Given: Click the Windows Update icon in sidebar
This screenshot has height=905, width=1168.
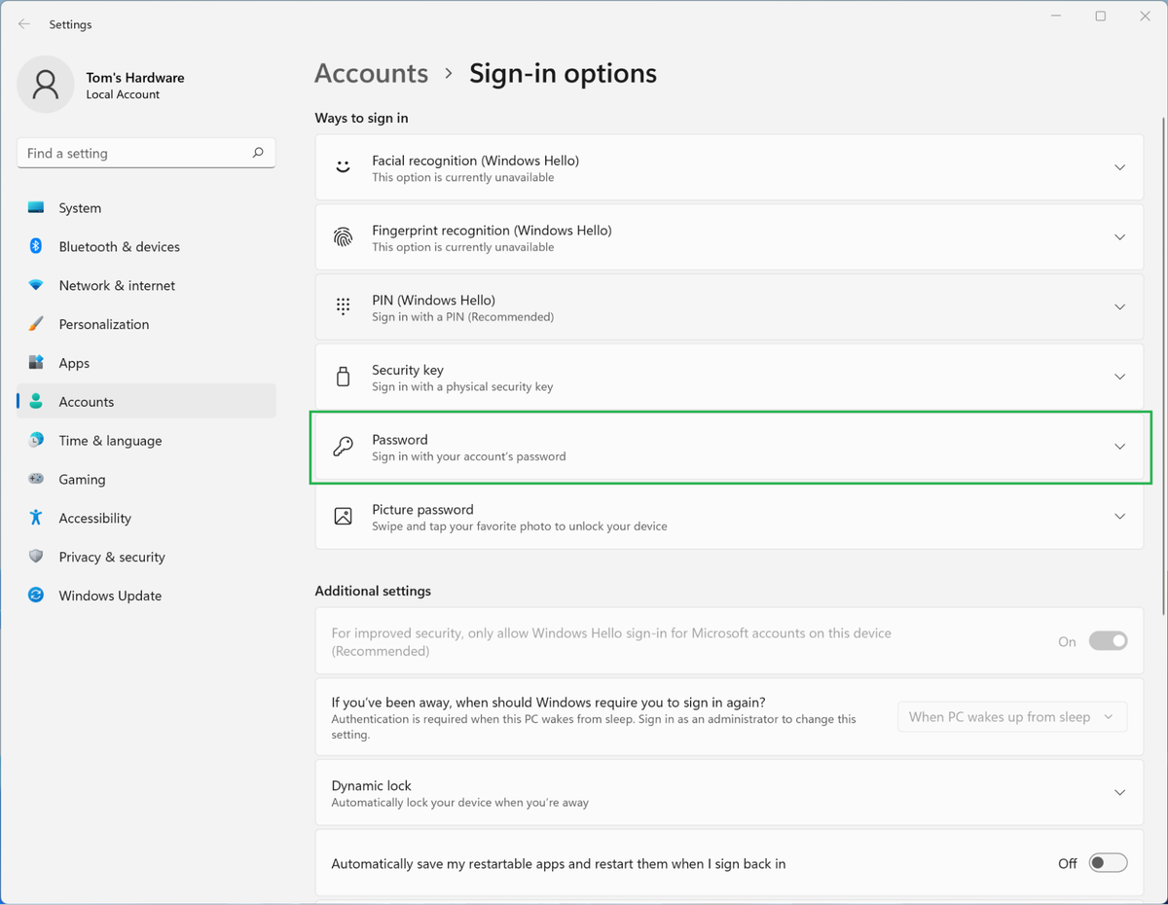Looking at the screenshot, I should (x=36, y=596).
